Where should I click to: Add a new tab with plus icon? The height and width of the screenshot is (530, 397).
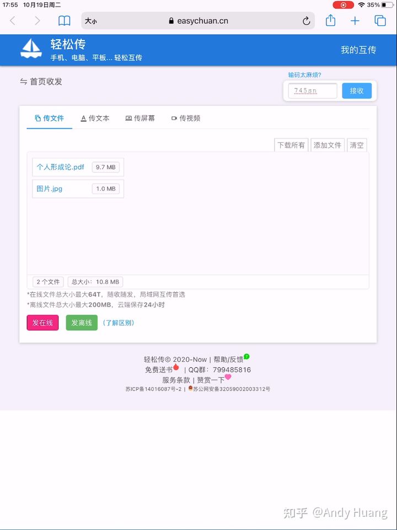[x=355, y=21]
